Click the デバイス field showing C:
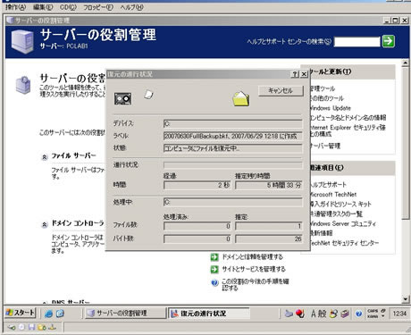411x335 pixels. click(233, 123)
